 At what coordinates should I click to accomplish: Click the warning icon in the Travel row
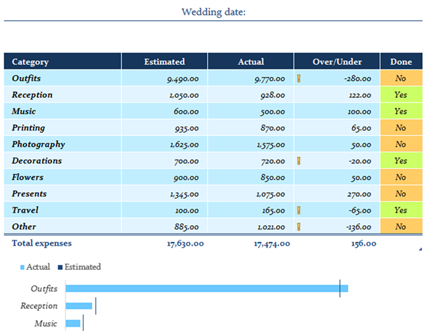point(299,210)
